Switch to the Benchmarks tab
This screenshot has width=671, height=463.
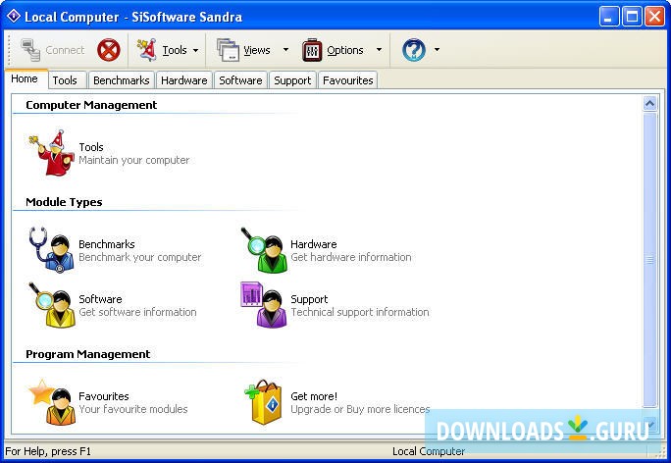121,80
